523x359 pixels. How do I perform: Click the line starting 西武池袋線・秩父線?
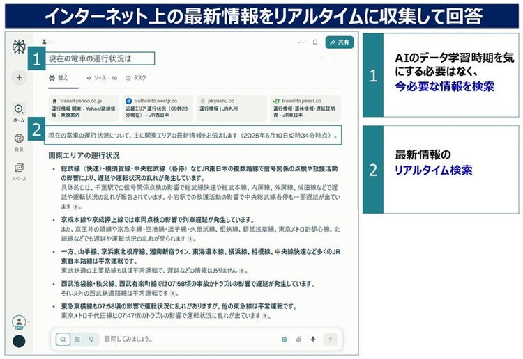point(188,284)
